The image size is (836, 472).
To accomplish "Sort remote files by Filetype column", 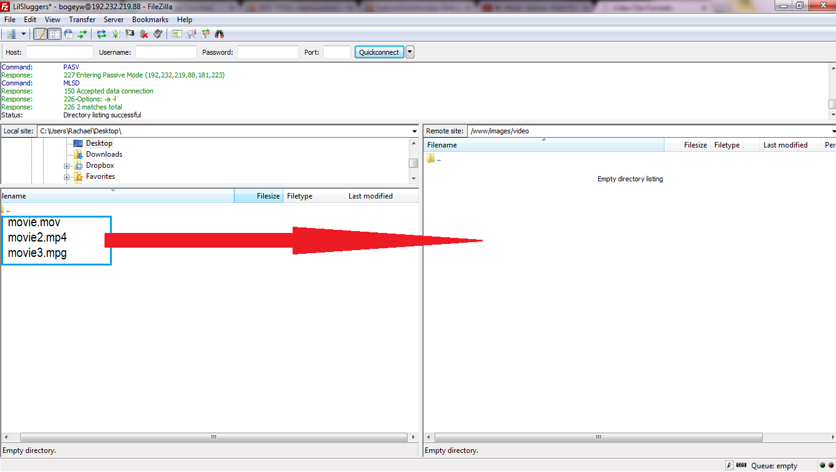I will [x=735, y=145].
